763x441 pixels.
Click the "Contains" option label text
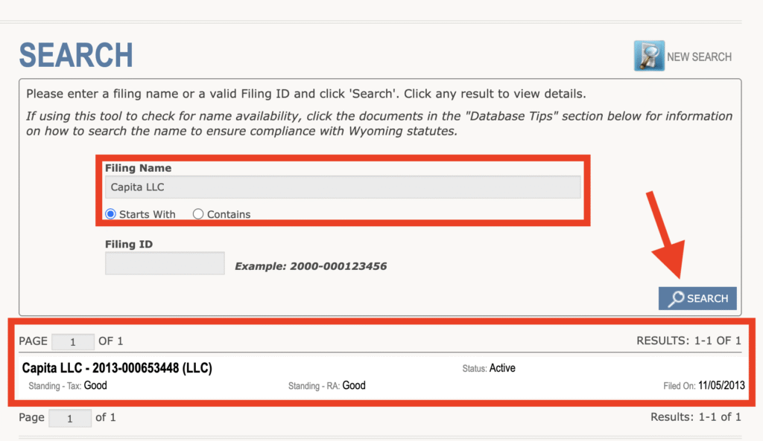click(x=229, y=214)
